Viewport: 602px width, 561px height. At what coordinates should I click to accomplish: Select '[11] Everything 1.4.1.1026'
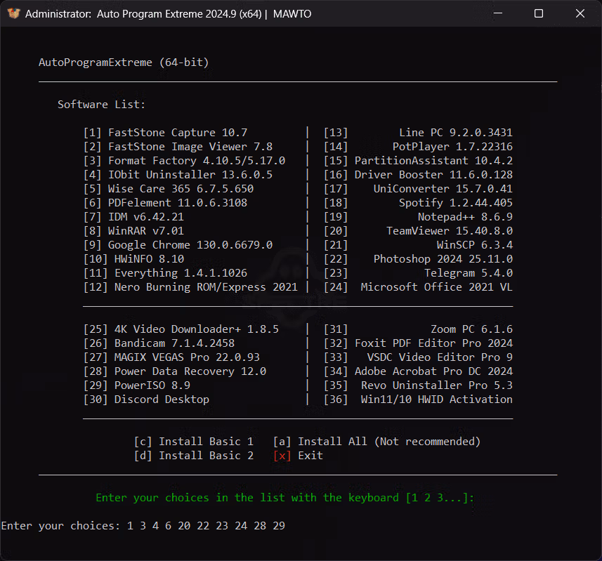coord(166,273)
